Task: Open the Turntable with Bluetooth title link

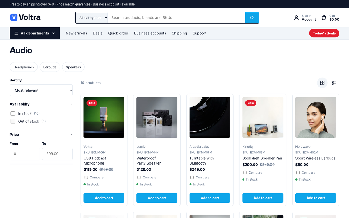Action: pyautogui.click(x=202, y=161)
